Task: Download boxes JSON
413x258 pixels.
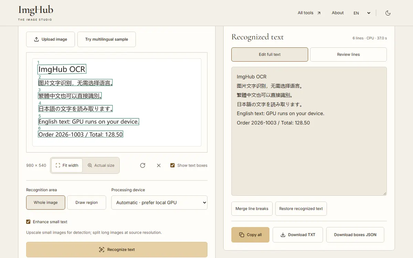Action: [x=355, y=235]
